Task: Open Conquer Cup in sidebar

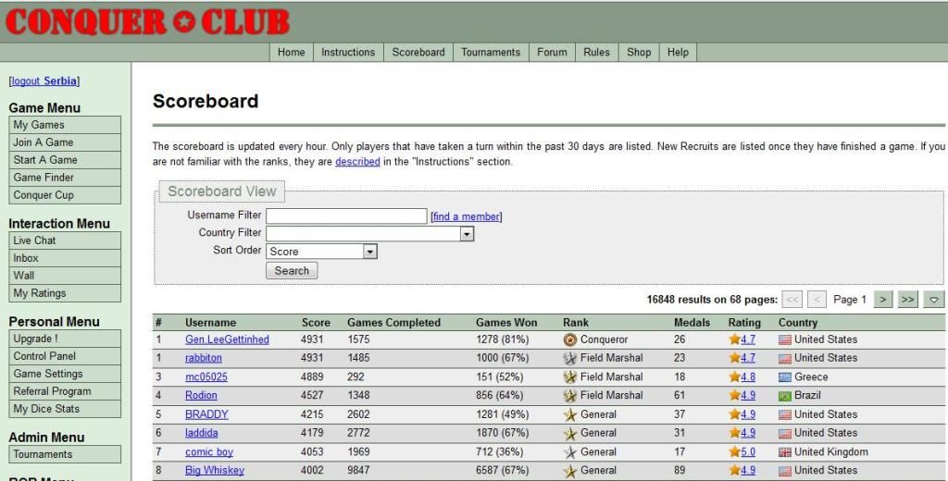Action: (x=65, y=195)
